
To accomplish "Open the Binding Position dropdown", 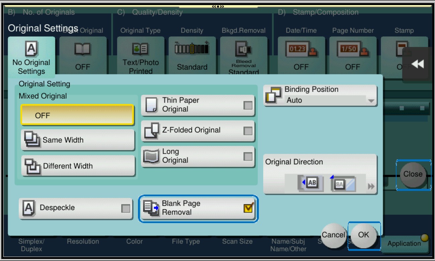I will 320,96.
